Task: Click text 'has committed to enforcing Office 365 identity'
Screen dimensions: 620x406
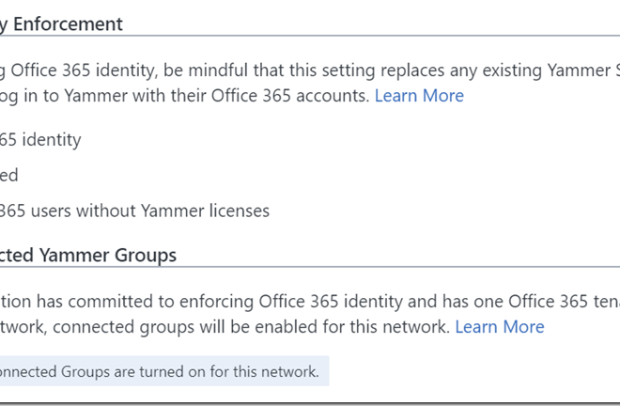Action: tap(220, 302)
